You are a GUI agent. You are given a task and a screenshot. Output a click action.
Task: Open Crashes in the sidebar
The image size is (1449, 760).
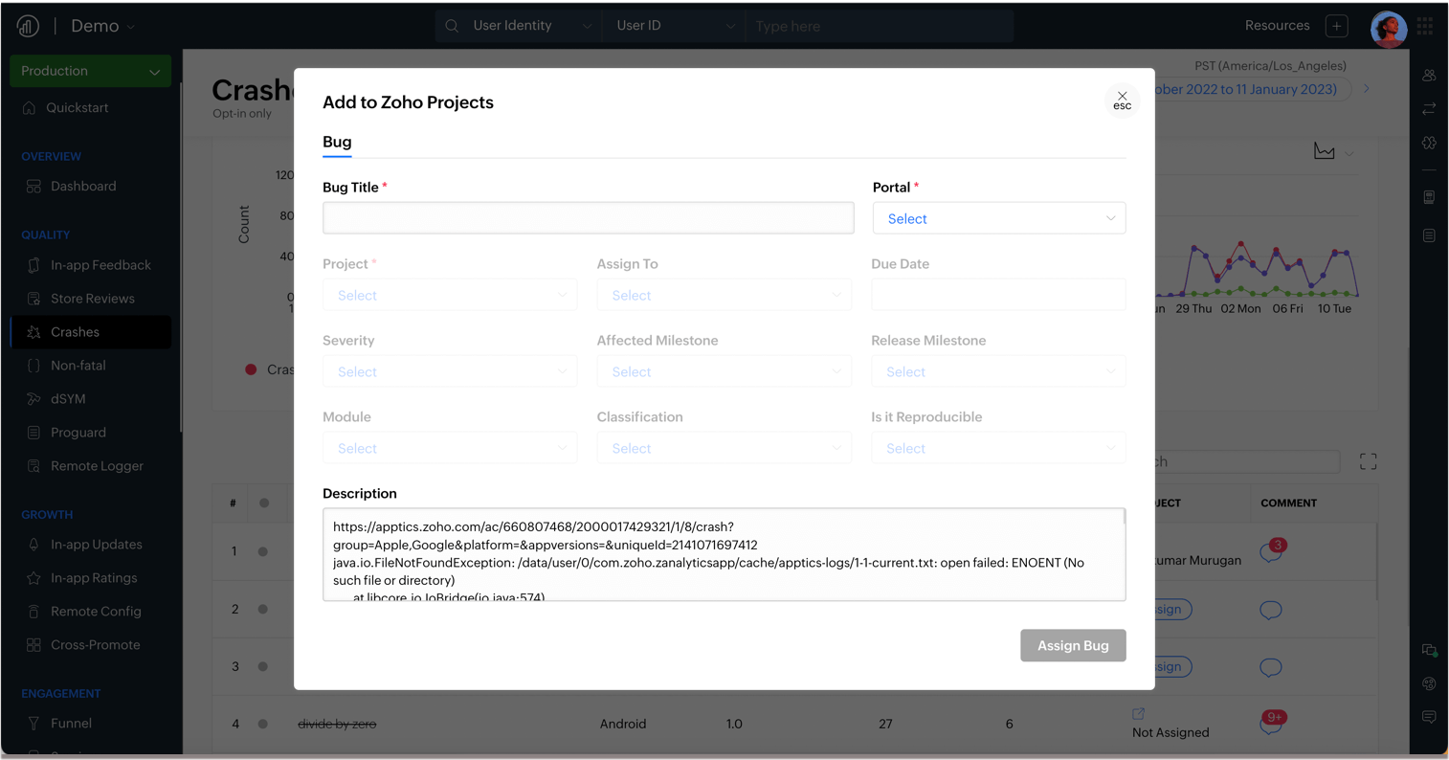pyautogui.click(x=75, y=332)
